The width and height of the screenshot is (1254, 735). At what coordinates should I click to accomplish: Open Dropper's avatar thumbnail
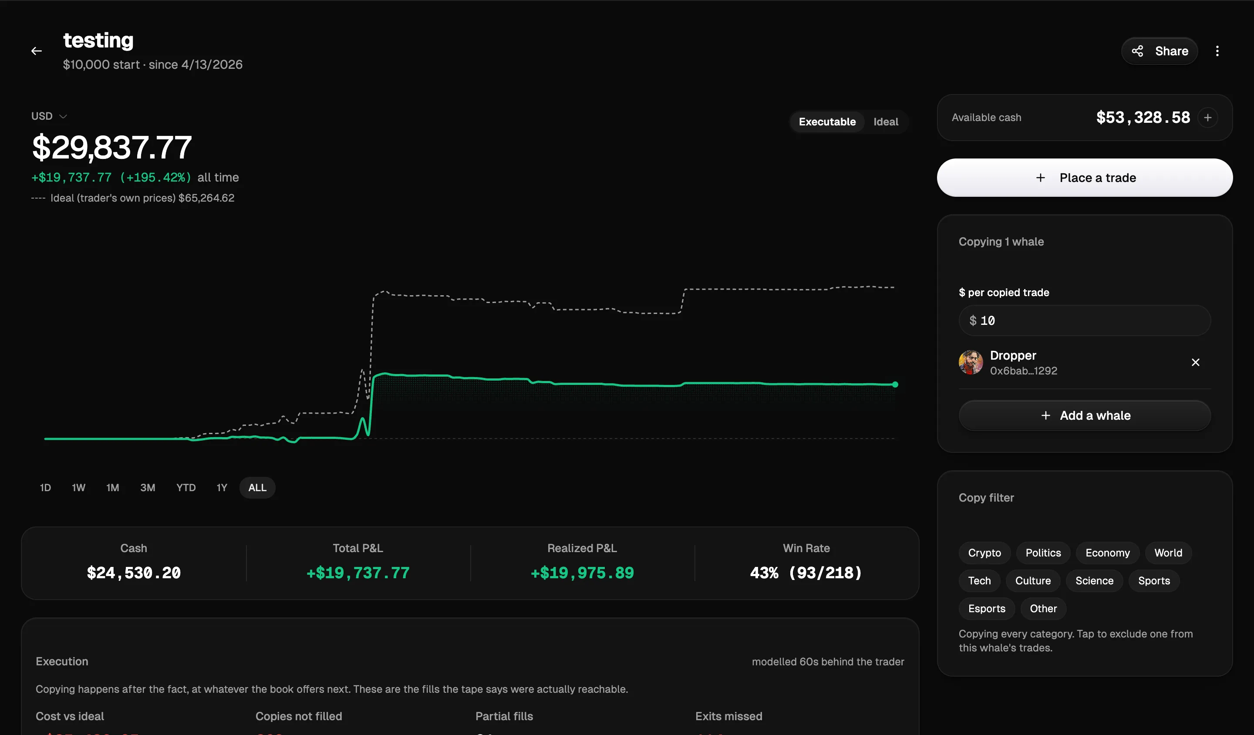[971, 362]
